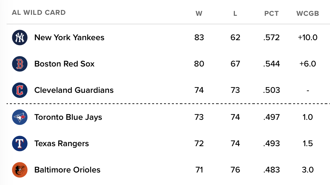Click the Baltimore Orioles logo
The width and height of the screenshot is (330, 185).
[19, 170]
